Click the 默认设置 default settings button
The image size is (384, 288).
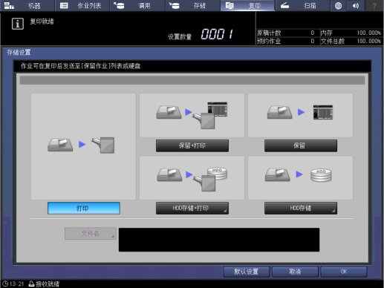(247, 272)
